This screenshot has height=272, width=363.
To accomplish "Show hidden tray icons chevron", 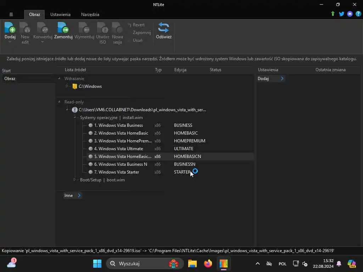I will click(x=257, y=263).
